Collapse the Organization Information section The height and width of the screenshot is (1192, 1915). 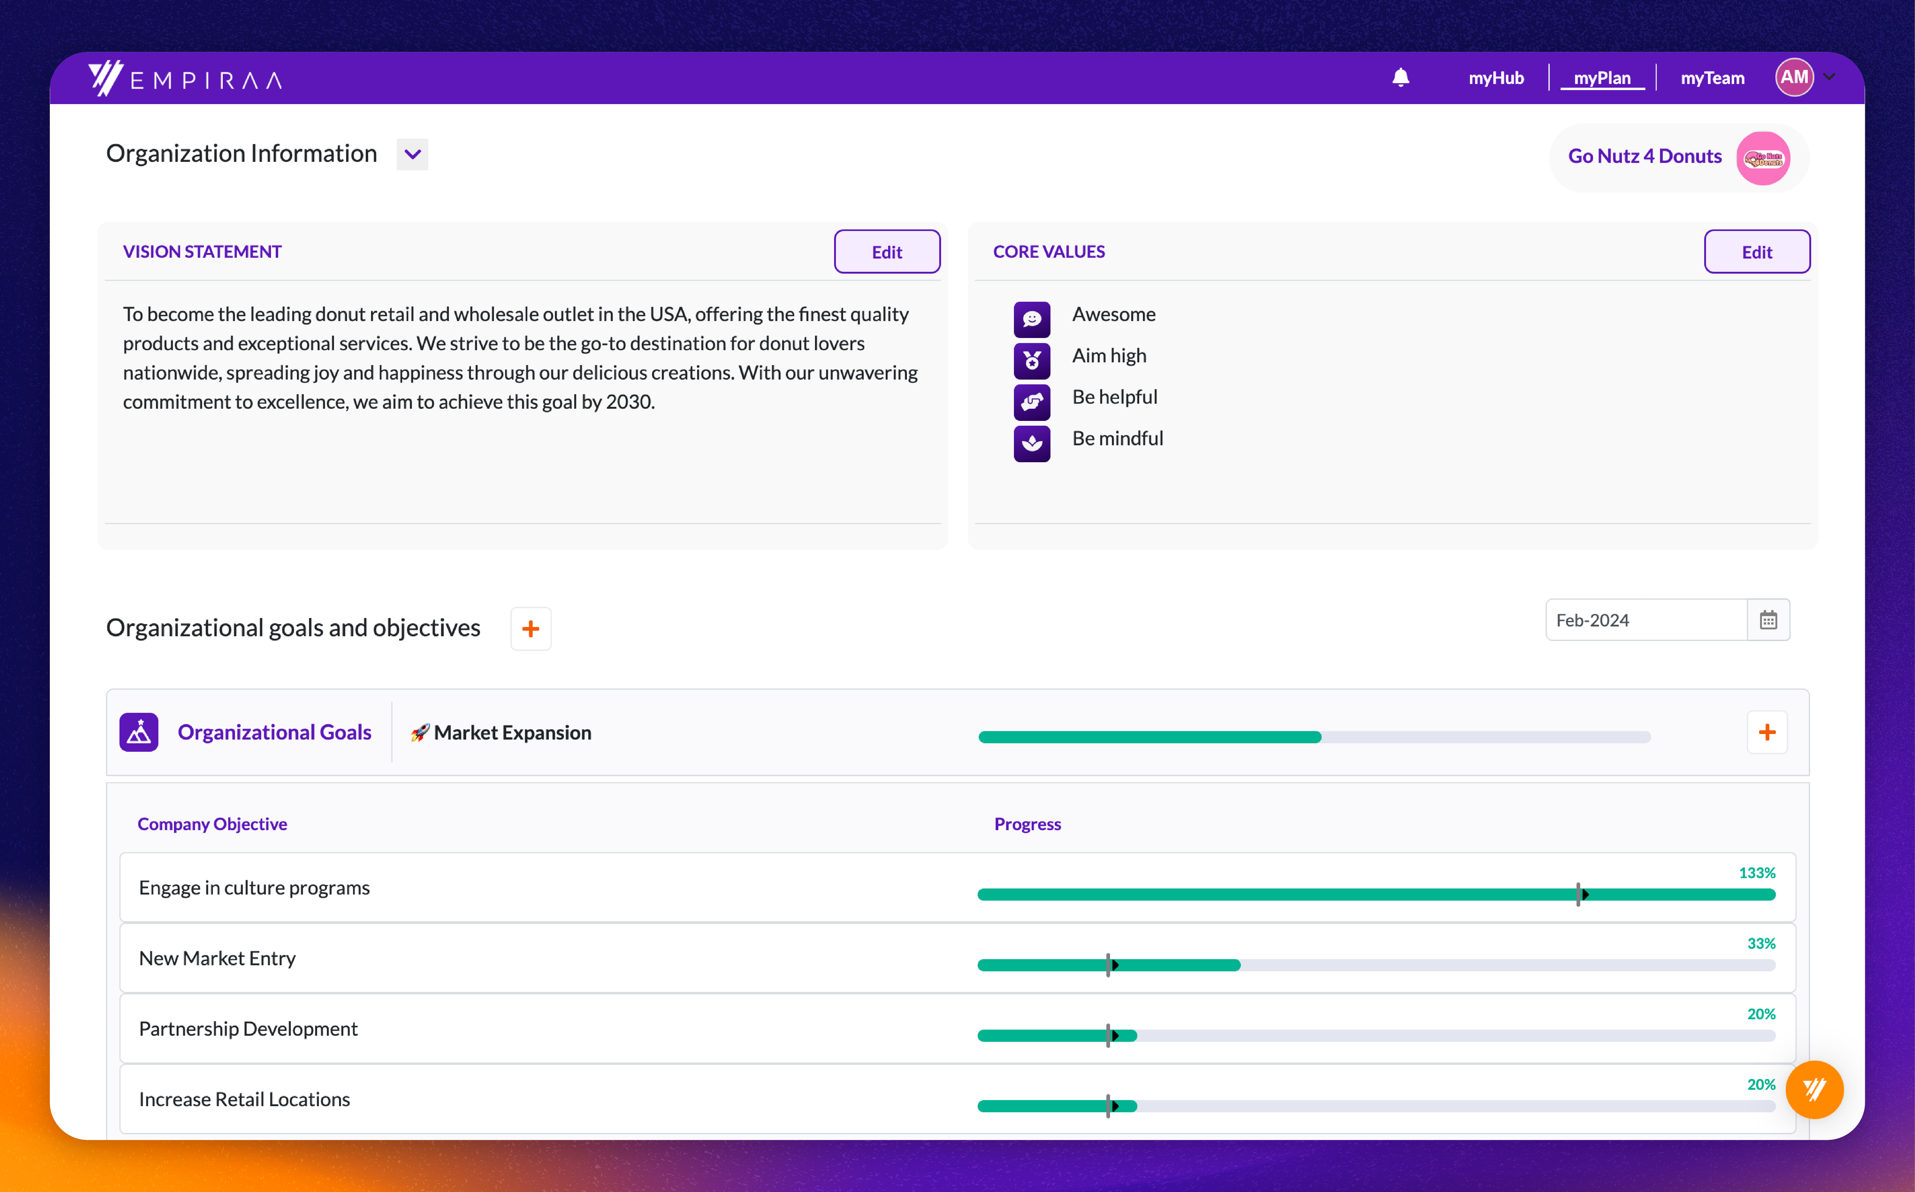click(x=412, y=154)
